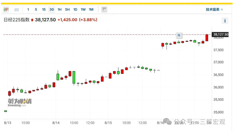Image resolution: width=234 pixels, height=134 pixels.
Task: Click the 8/14 date label
Action: point(56,123)
